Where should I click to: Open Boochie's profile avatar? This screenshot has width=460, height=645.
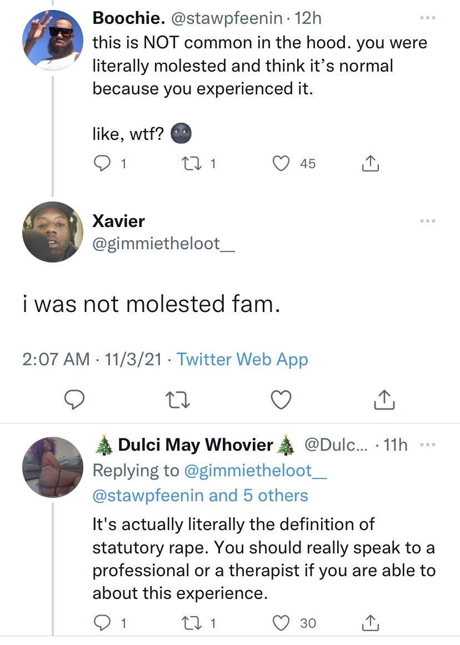pyautogui.click(x=53, y=41)
